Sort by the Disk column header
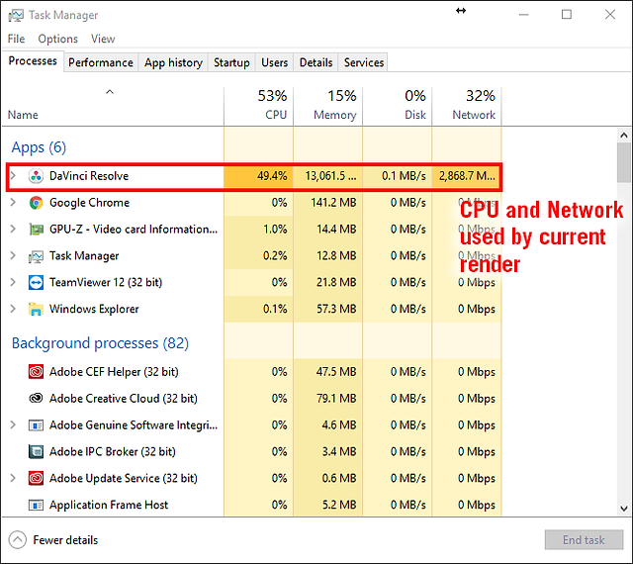The width and height of the screenshot is (633, 564). point(398,106)
